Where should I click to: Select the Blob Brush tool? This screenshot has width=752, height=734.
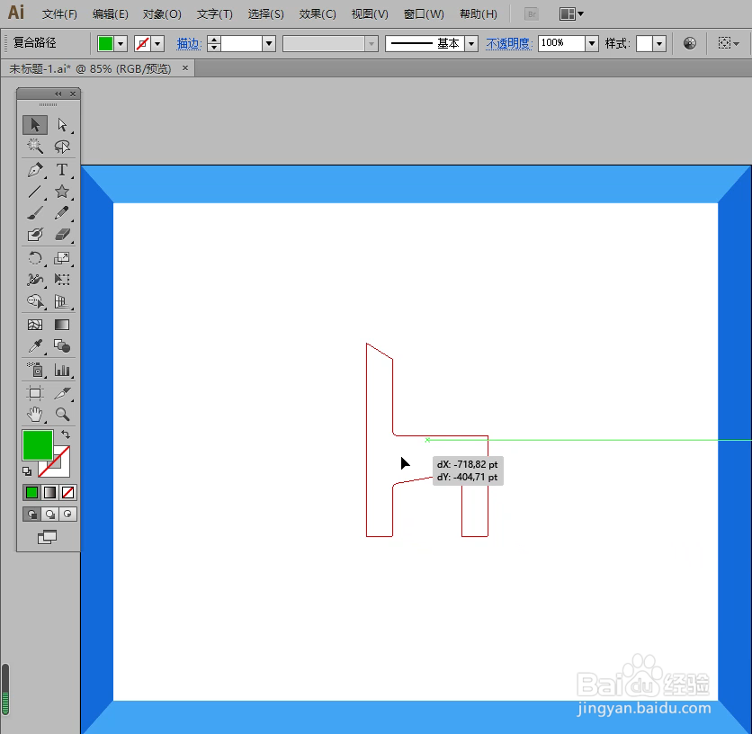[35, 235]
